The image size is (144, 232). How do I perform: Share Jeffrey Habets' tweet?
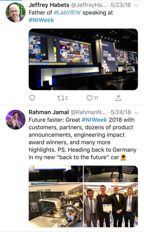click(118, 98)
